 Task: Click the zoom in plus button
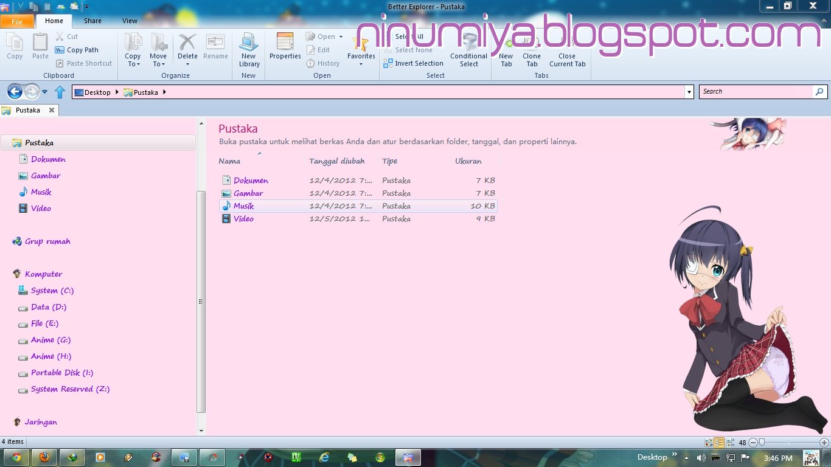(x=824, y=443)
